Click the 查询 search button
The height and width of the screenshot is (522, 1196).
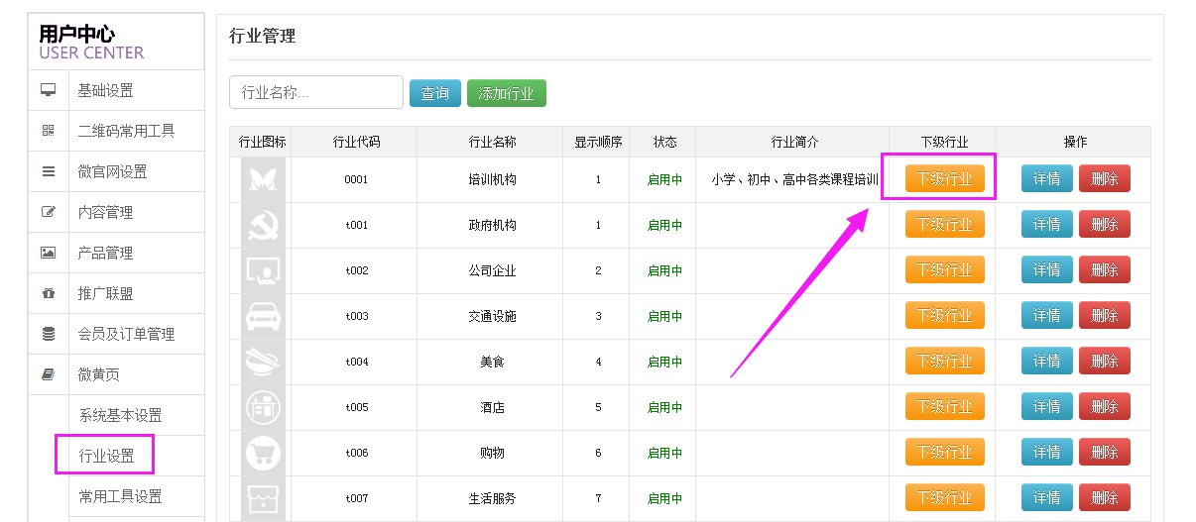[435, 93]
